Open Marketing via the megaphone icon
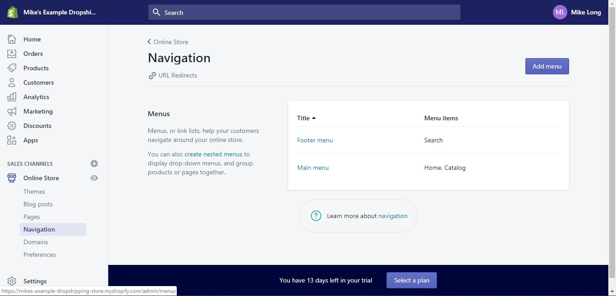This screenshot has height=296, width=616. pyautogui.click(x=12, y=111)
